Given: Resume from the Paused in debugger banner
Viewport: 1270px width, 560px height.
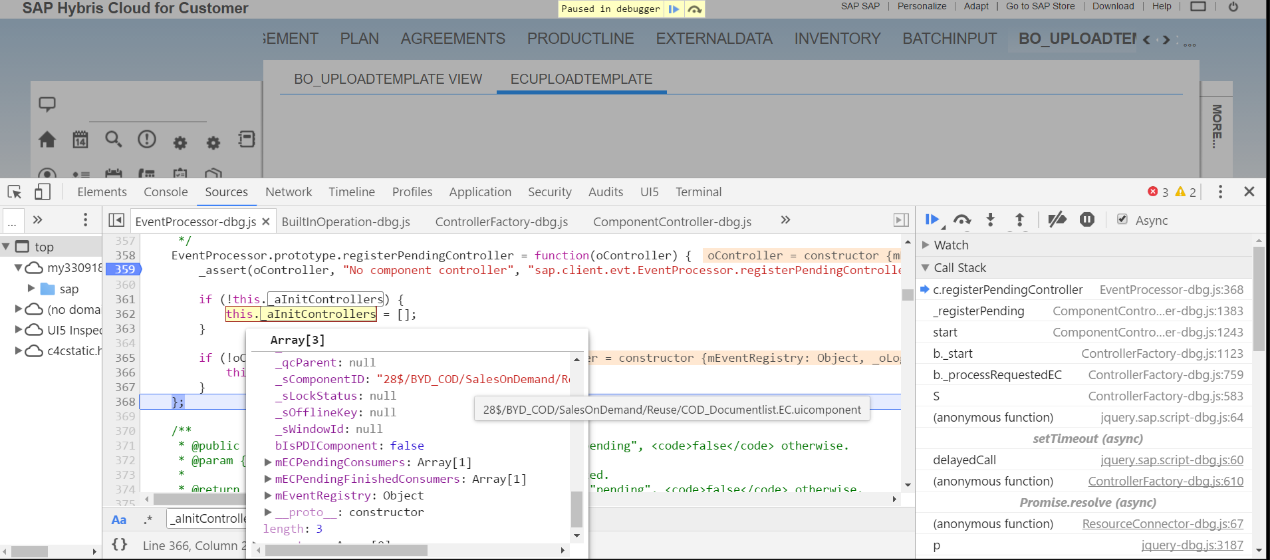Looking at the screenshot, I should click(674, 9).
